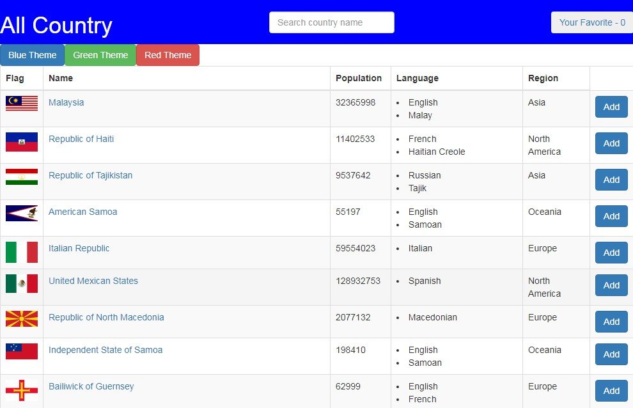Open the Republic of Haiti link
This screenshot has width=633, height=408.
81,139
